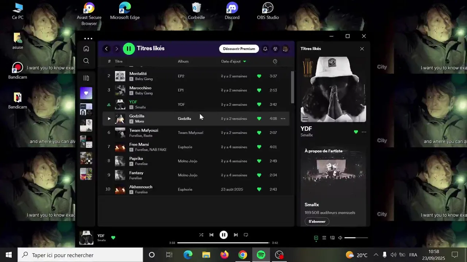Go back with the left chevron

[107, 48]
